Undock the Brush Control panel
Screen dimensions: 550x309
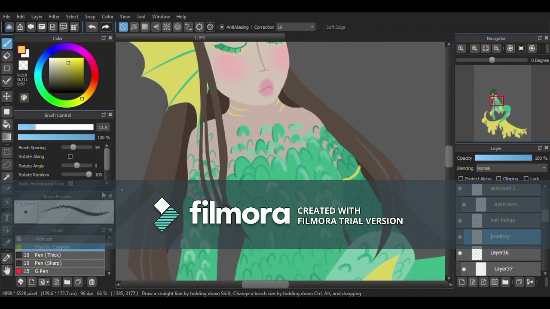pyautogui.click(x=104, y=115)
